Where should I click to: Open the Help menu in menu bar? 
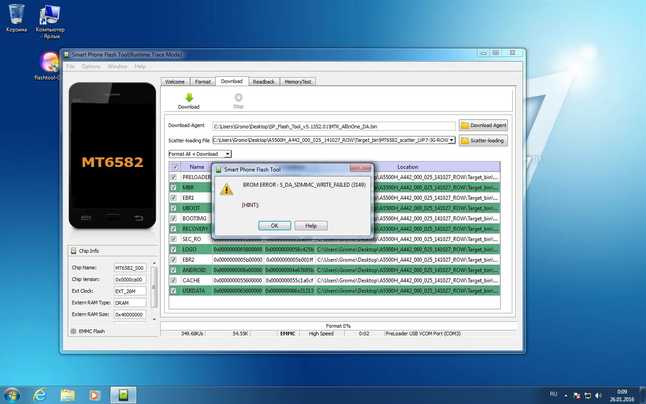coord(140,66)
